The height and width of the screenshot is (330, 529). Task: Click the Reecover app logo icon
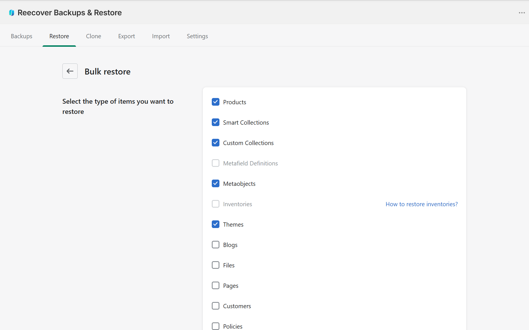click(x=12, y=13)
